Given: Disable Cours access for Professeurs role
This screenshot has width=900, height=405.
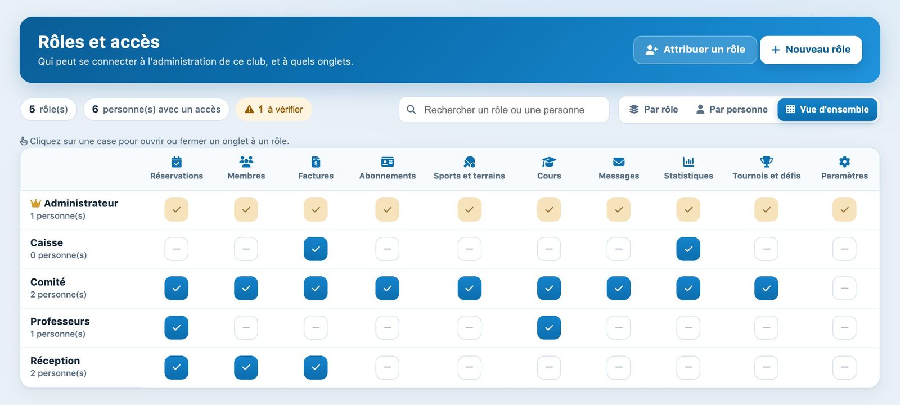Looking at the screenshot, I should (549, 327).
